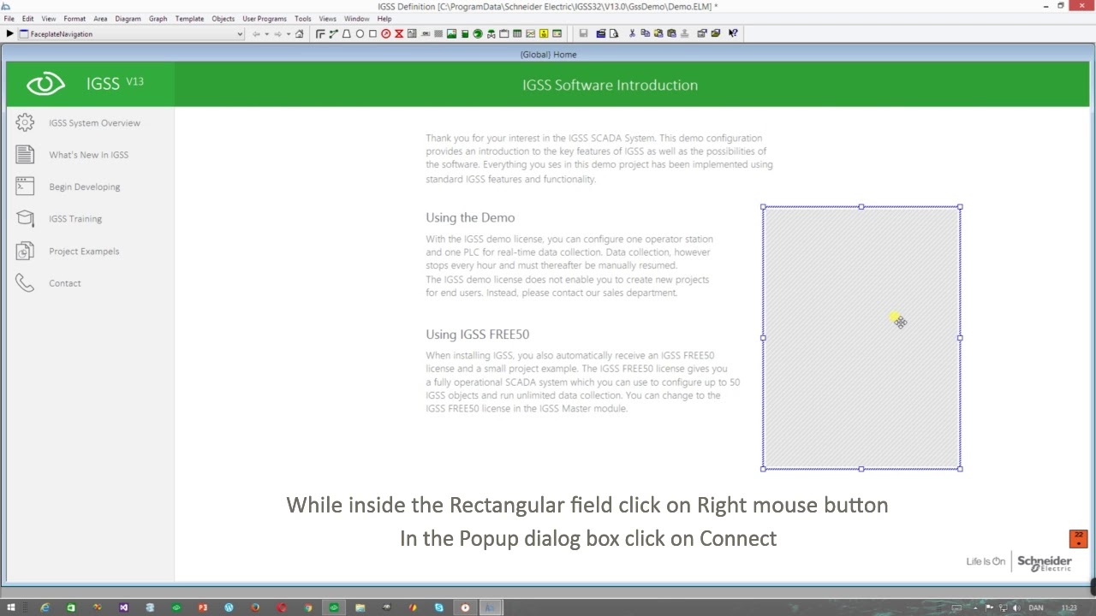Viewport: 1096px width, 616px height.
Task: Open the User Programs menu
Action: coord(265,19)
